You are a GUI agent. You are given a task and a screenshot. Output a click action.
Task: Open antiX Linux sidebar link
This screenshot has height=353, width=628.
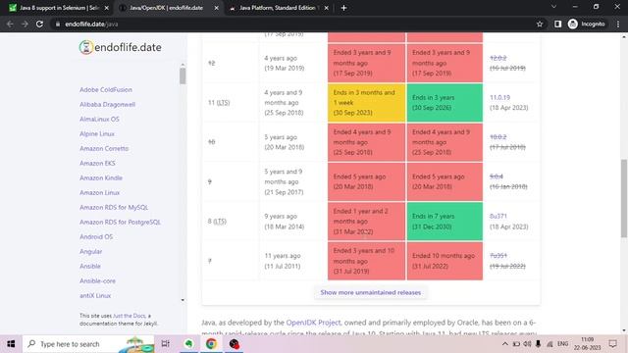click(x=95, y=296)
